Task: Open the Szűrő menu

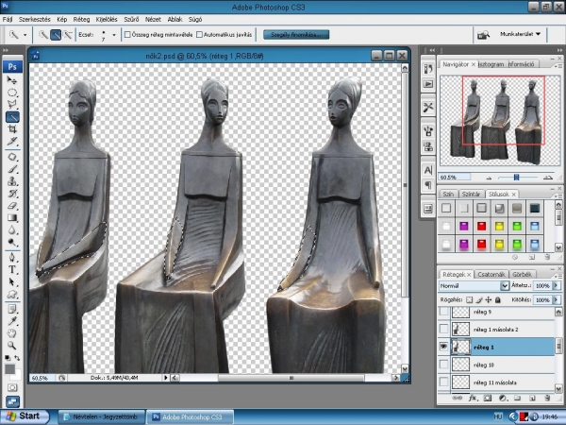Action: pos(131,20)
